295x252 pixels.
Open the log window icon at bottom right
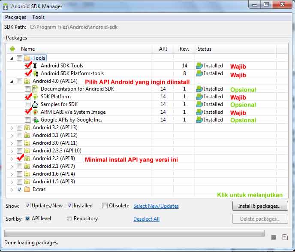point(285,237)
